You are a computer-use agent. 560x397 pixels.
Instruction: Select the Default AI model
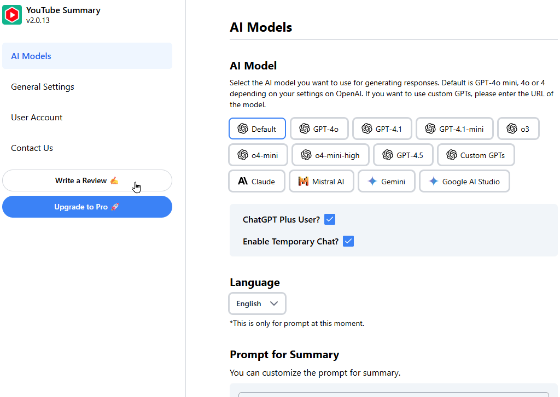click(257, 129)
